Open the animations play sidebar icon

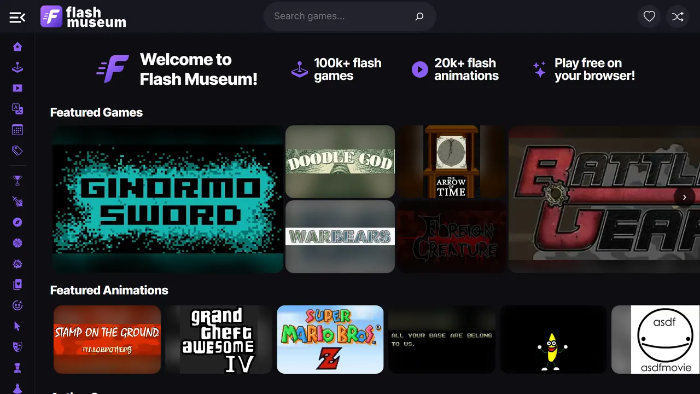click(17, 88)
